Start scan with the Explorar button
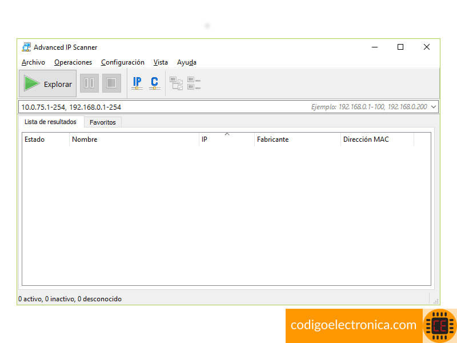 click(x=48, y=83)
